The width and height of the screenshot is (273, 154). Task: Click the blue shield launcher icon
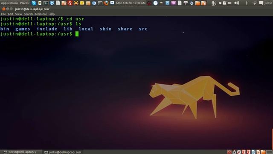click(x=94, y=3)
